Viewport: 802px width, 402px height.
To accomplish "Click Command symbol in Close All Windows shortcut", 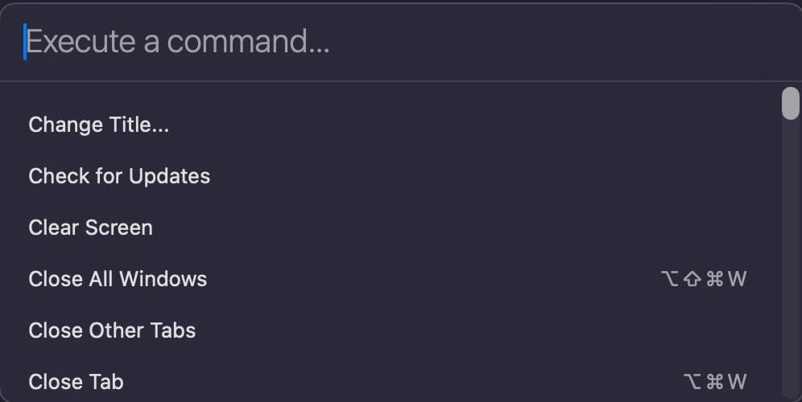I will coord(714,279).
